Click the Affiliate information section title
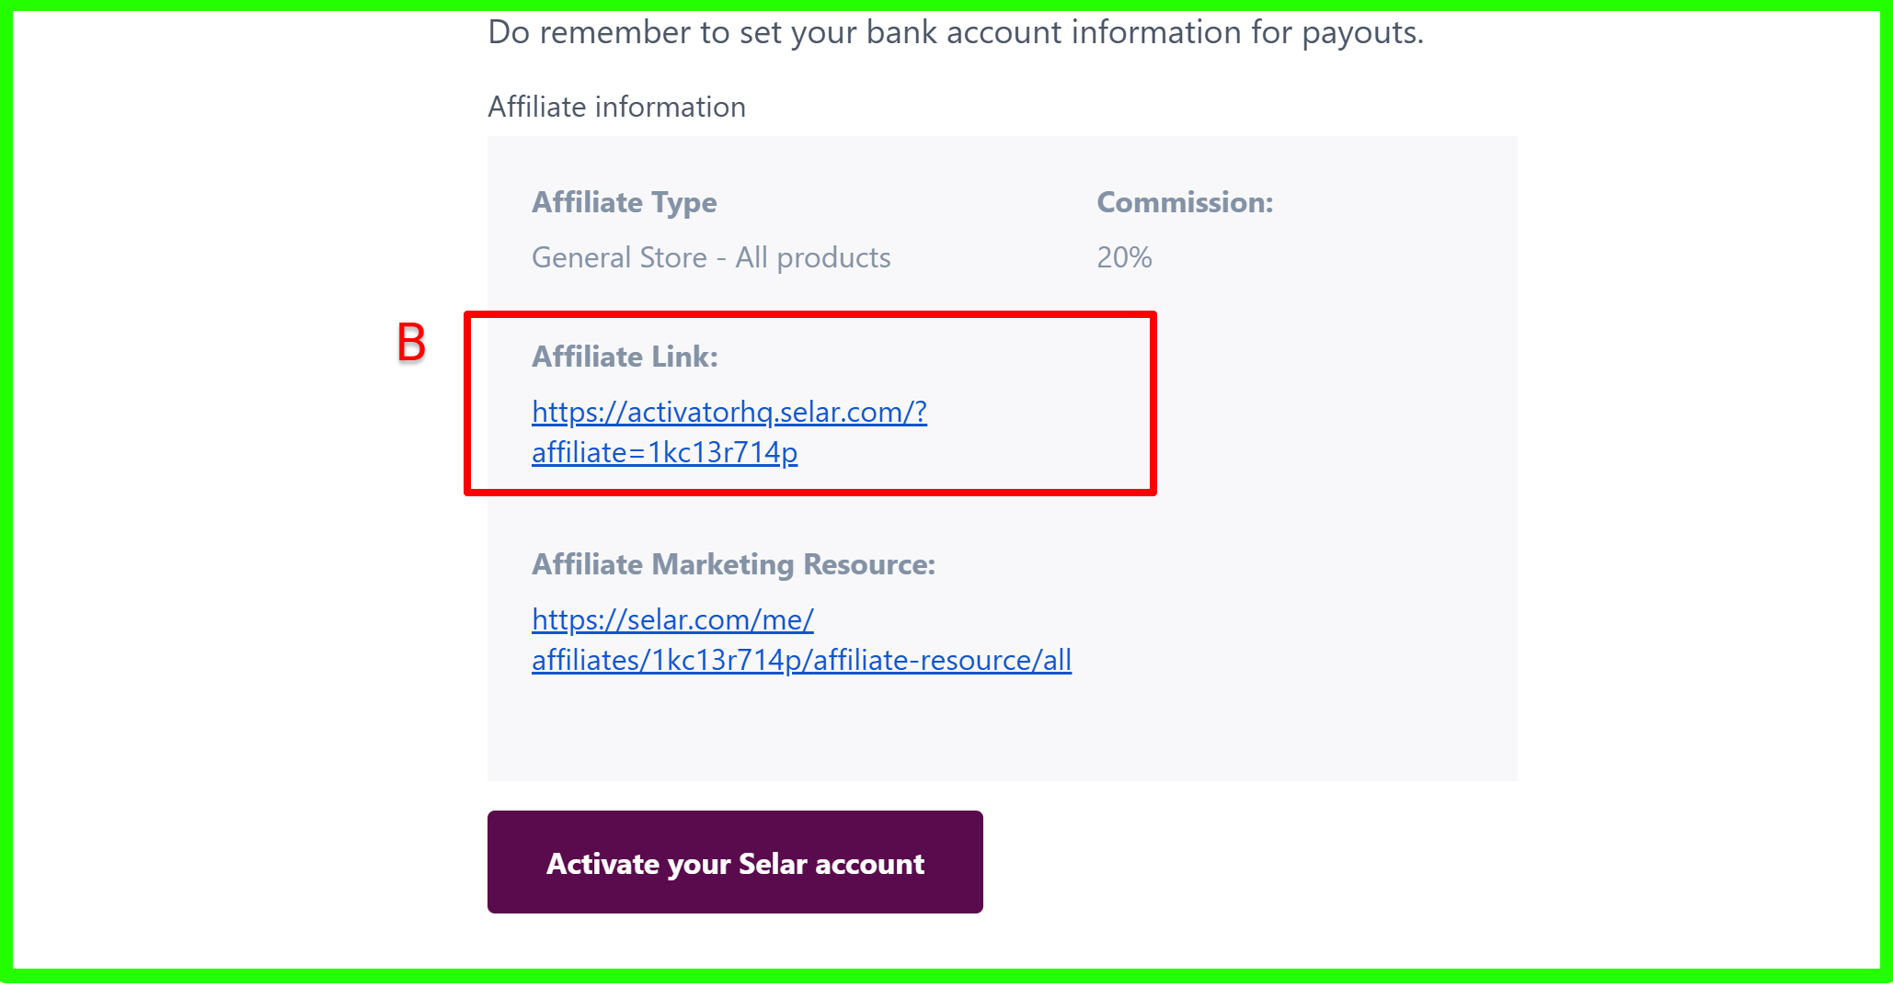Screen dimensions: 1893x987 [x=616, y=107]
